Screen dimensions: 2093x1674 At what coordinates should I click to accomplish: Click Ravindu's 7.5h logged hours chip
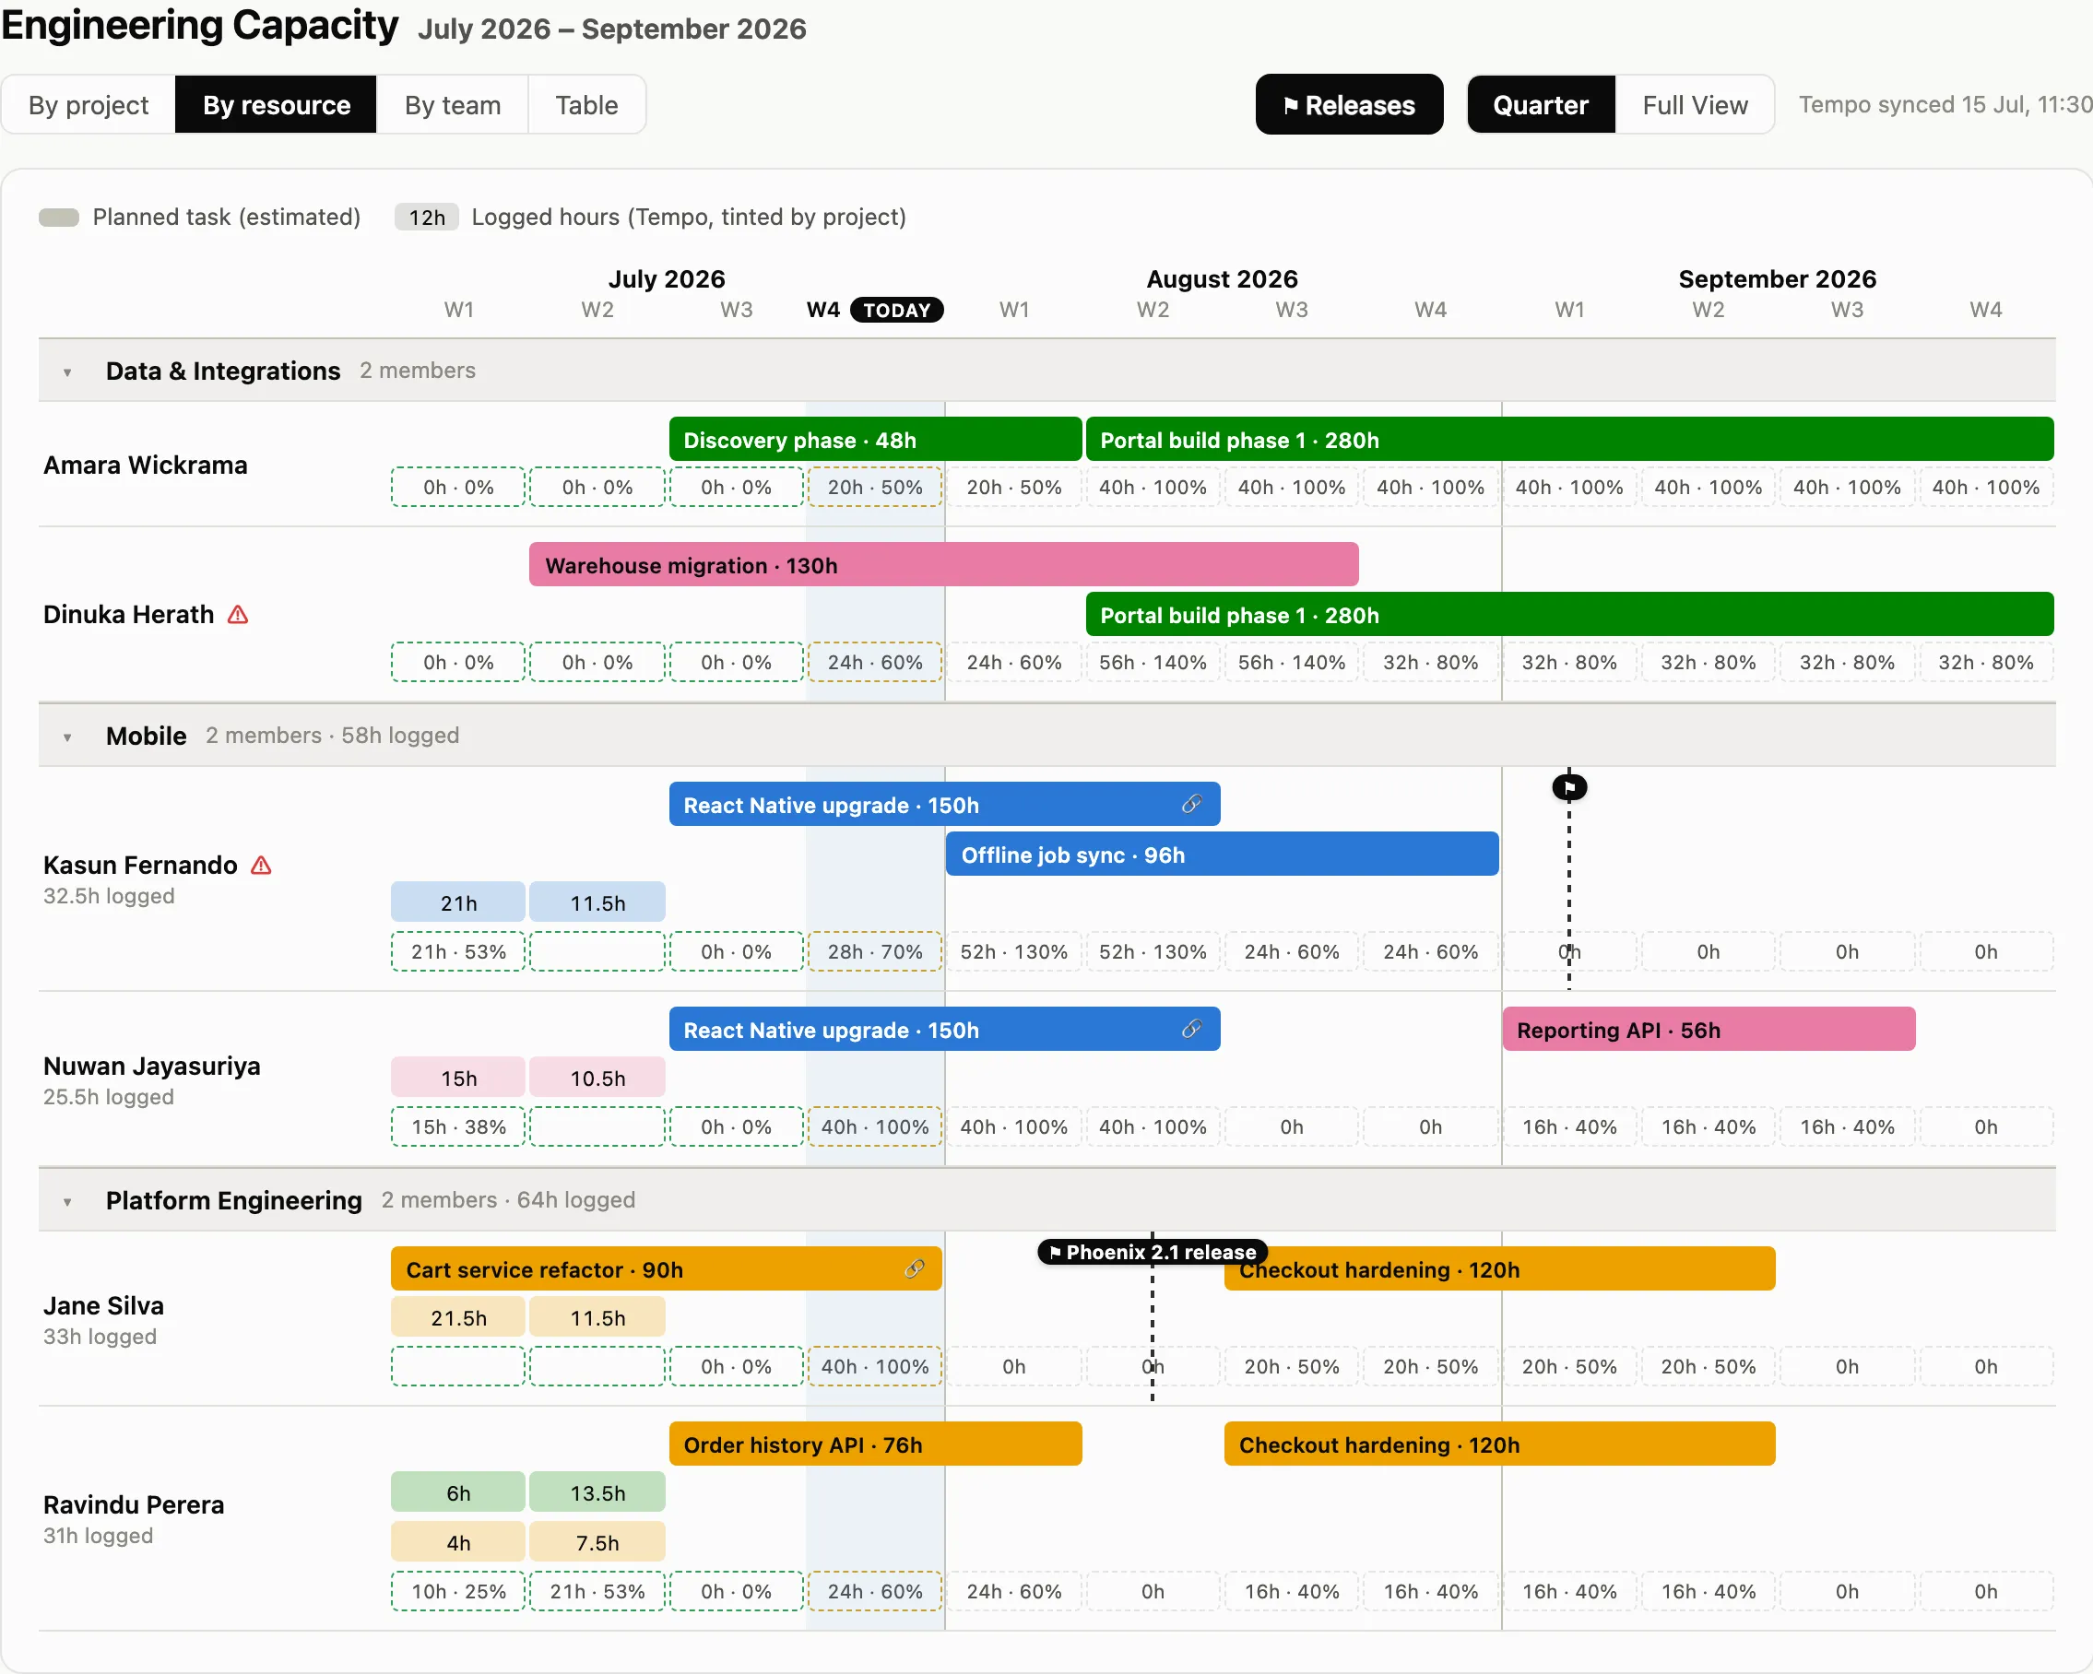tap(597, 1542)
